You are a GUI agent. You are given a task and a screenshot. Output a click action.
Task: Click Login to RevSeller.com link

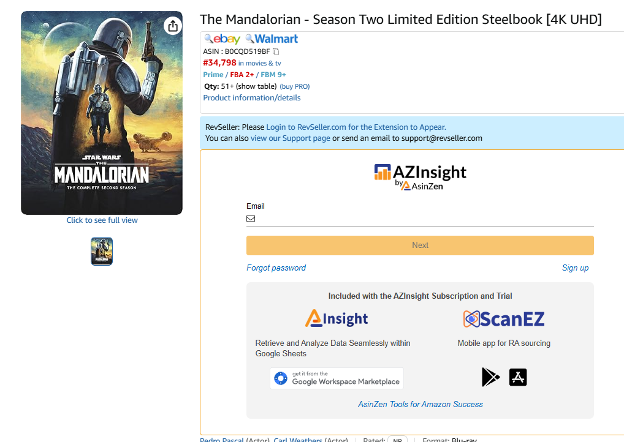356,127
